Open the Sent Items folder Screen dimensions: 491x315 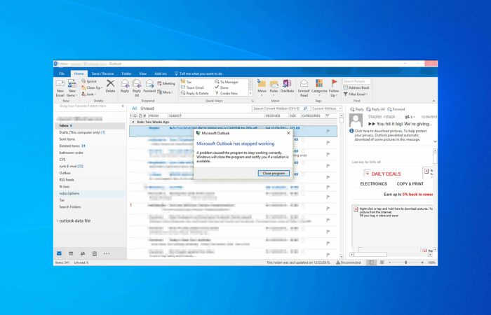(90, 139)
